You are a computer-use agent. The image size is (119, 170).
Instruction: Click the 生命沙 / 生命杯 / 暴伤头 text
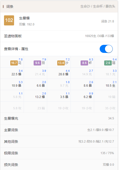[98, 6]
